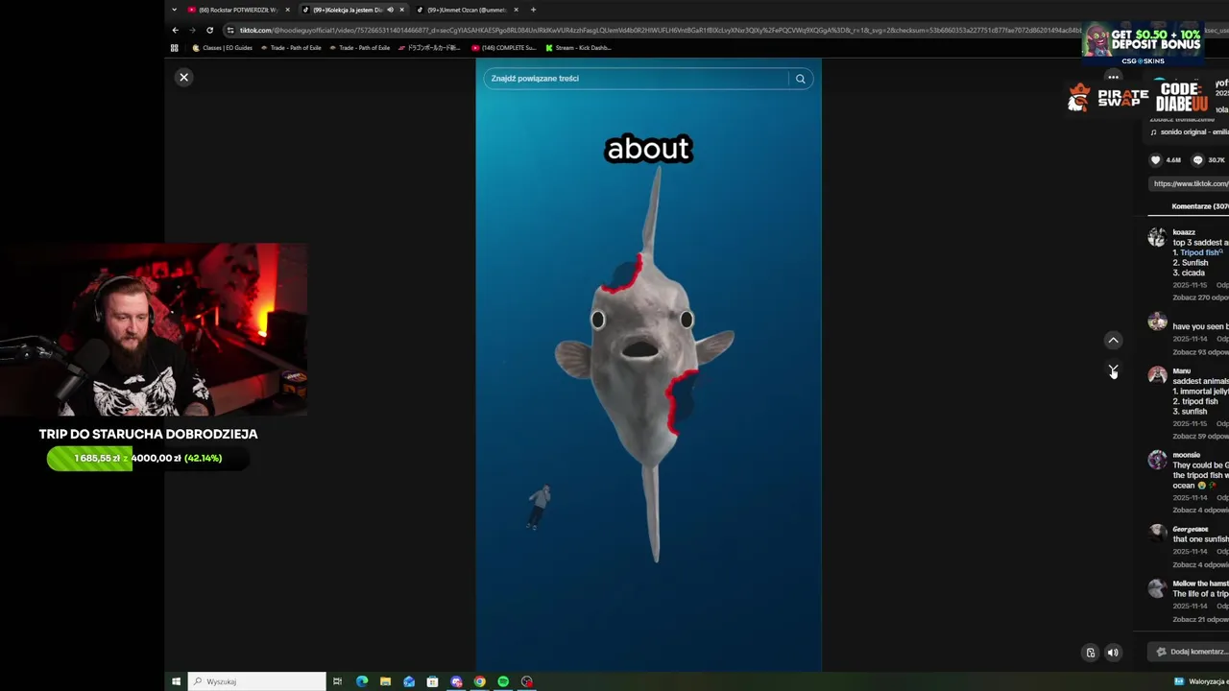Click the Pirate Swap logo overlay

[1108, 98]
